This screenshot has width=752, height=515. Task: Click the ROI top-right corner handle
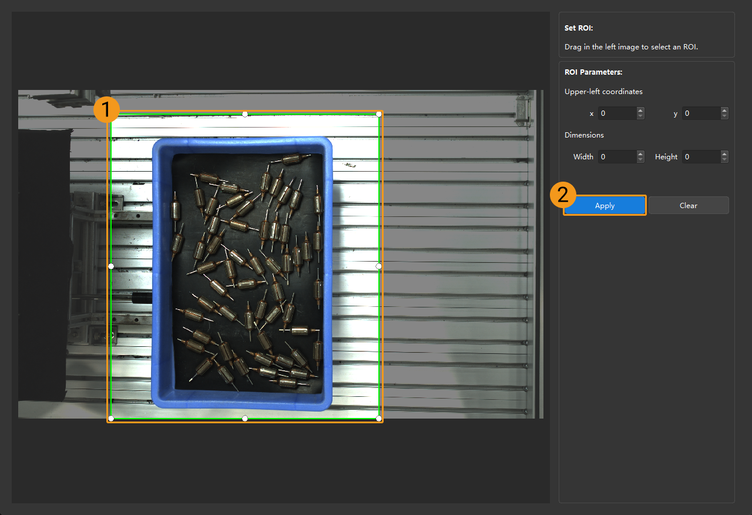click(x=379, y=114)
